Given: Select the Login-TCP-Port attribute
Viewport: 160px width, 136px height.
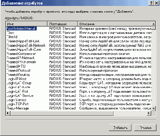Looking at the screenshot, I should (x=17, y=104).
